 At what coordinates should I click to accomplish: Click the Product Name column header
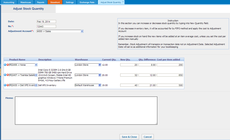pyautogui.click(x=17, y=60)
